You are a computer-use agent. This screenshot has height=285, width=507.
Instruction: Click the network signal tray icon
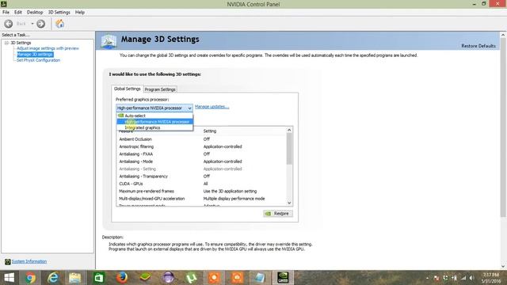pyautogui.click(x=463, y=278)
